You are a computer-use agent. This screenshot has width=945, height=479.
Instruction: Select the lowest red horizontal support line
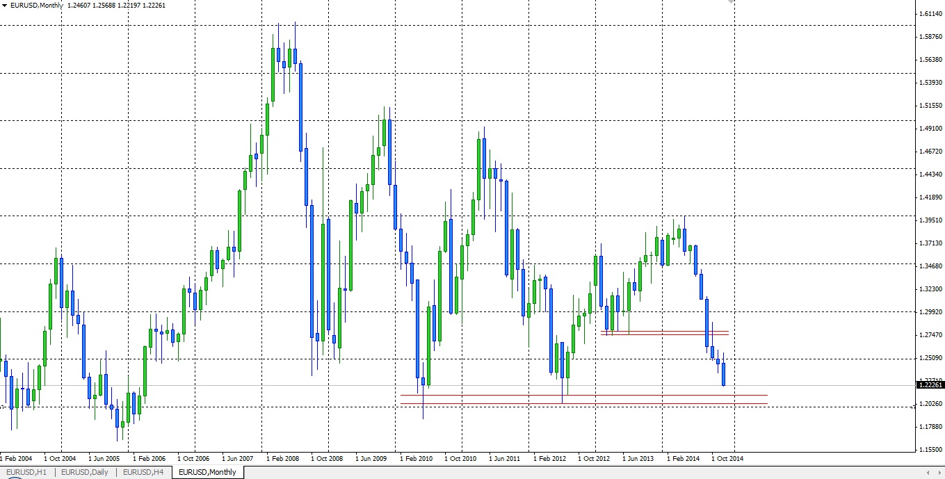click(x=584, y=403)
